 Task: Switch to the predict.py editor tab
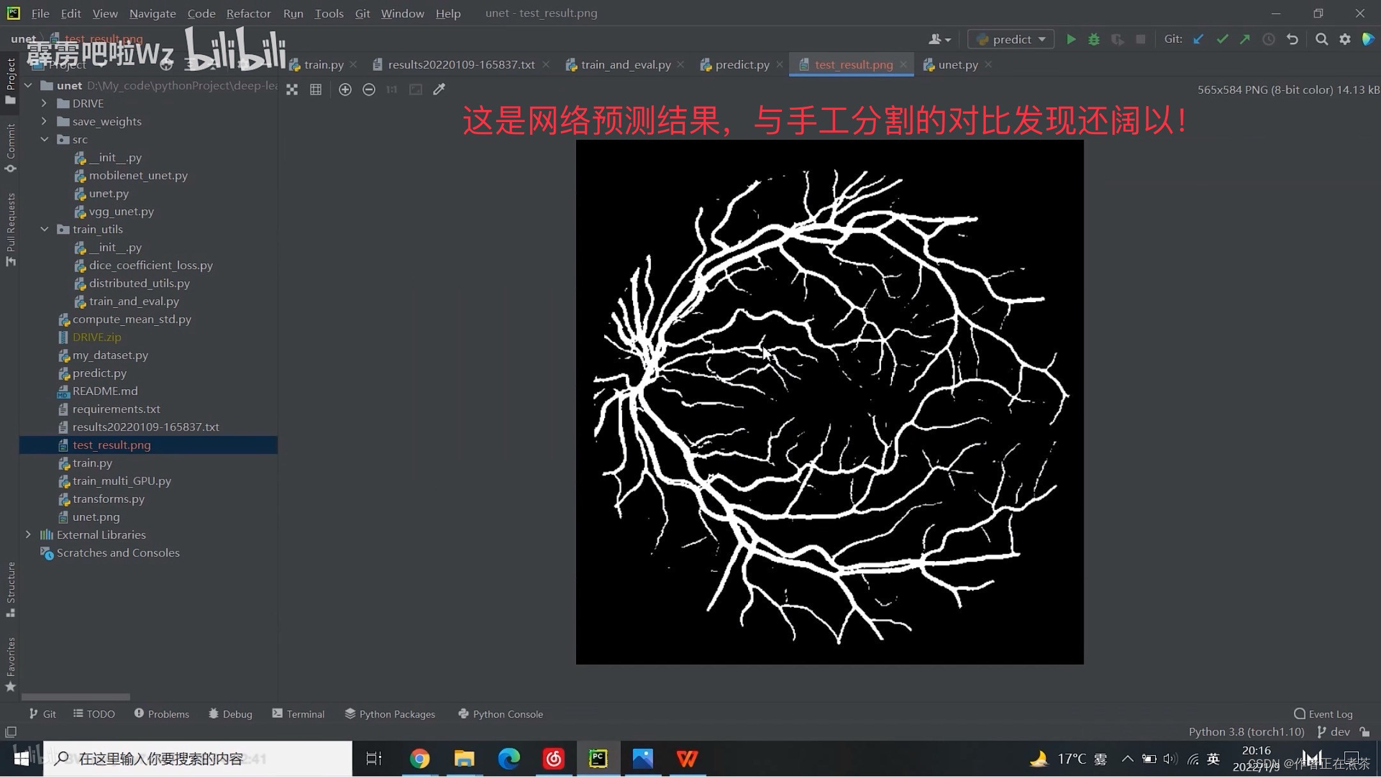[742, 65]
